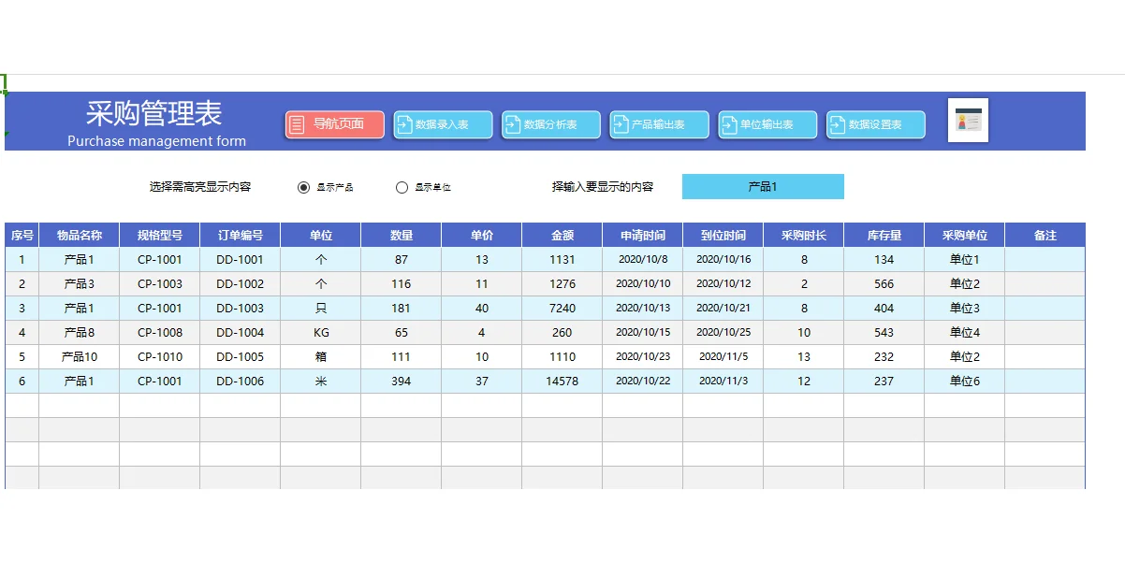
Task: Switch to the 产品输出表 view
Action: click(x=659, y=123)
